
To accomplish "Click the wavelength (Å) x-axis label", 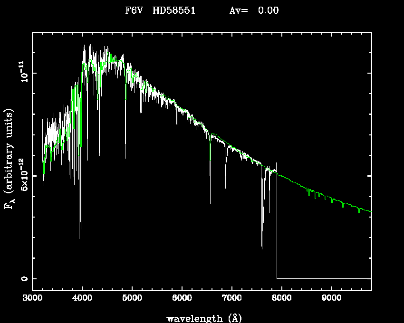I will pyautogui.click(x=202, y=318).
